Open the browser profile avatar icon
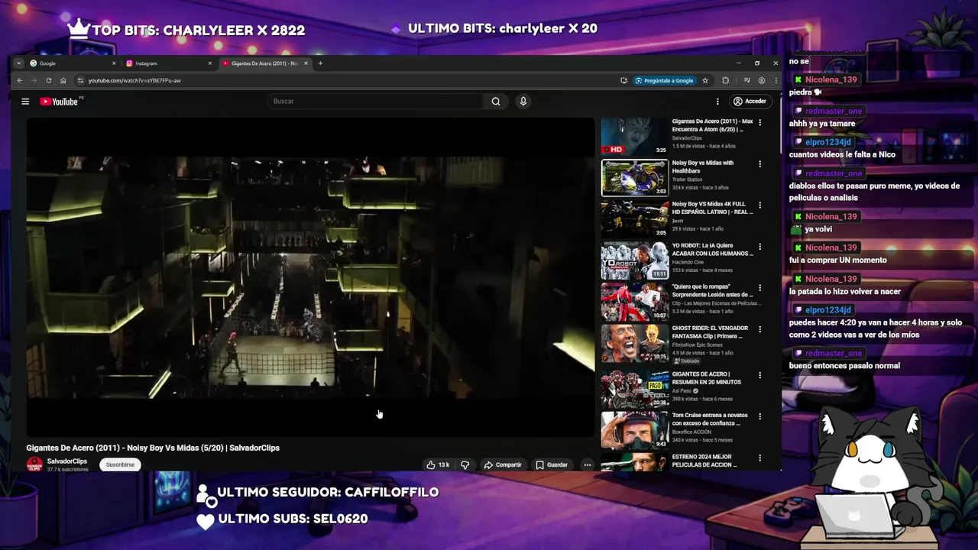978x550 pixels. [761, 80]
